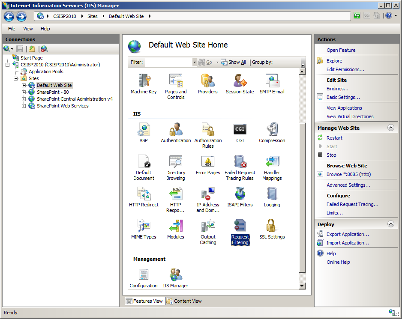402x319 pixels.
Task: Open the Default Document feature
Action: pos(144,162)
